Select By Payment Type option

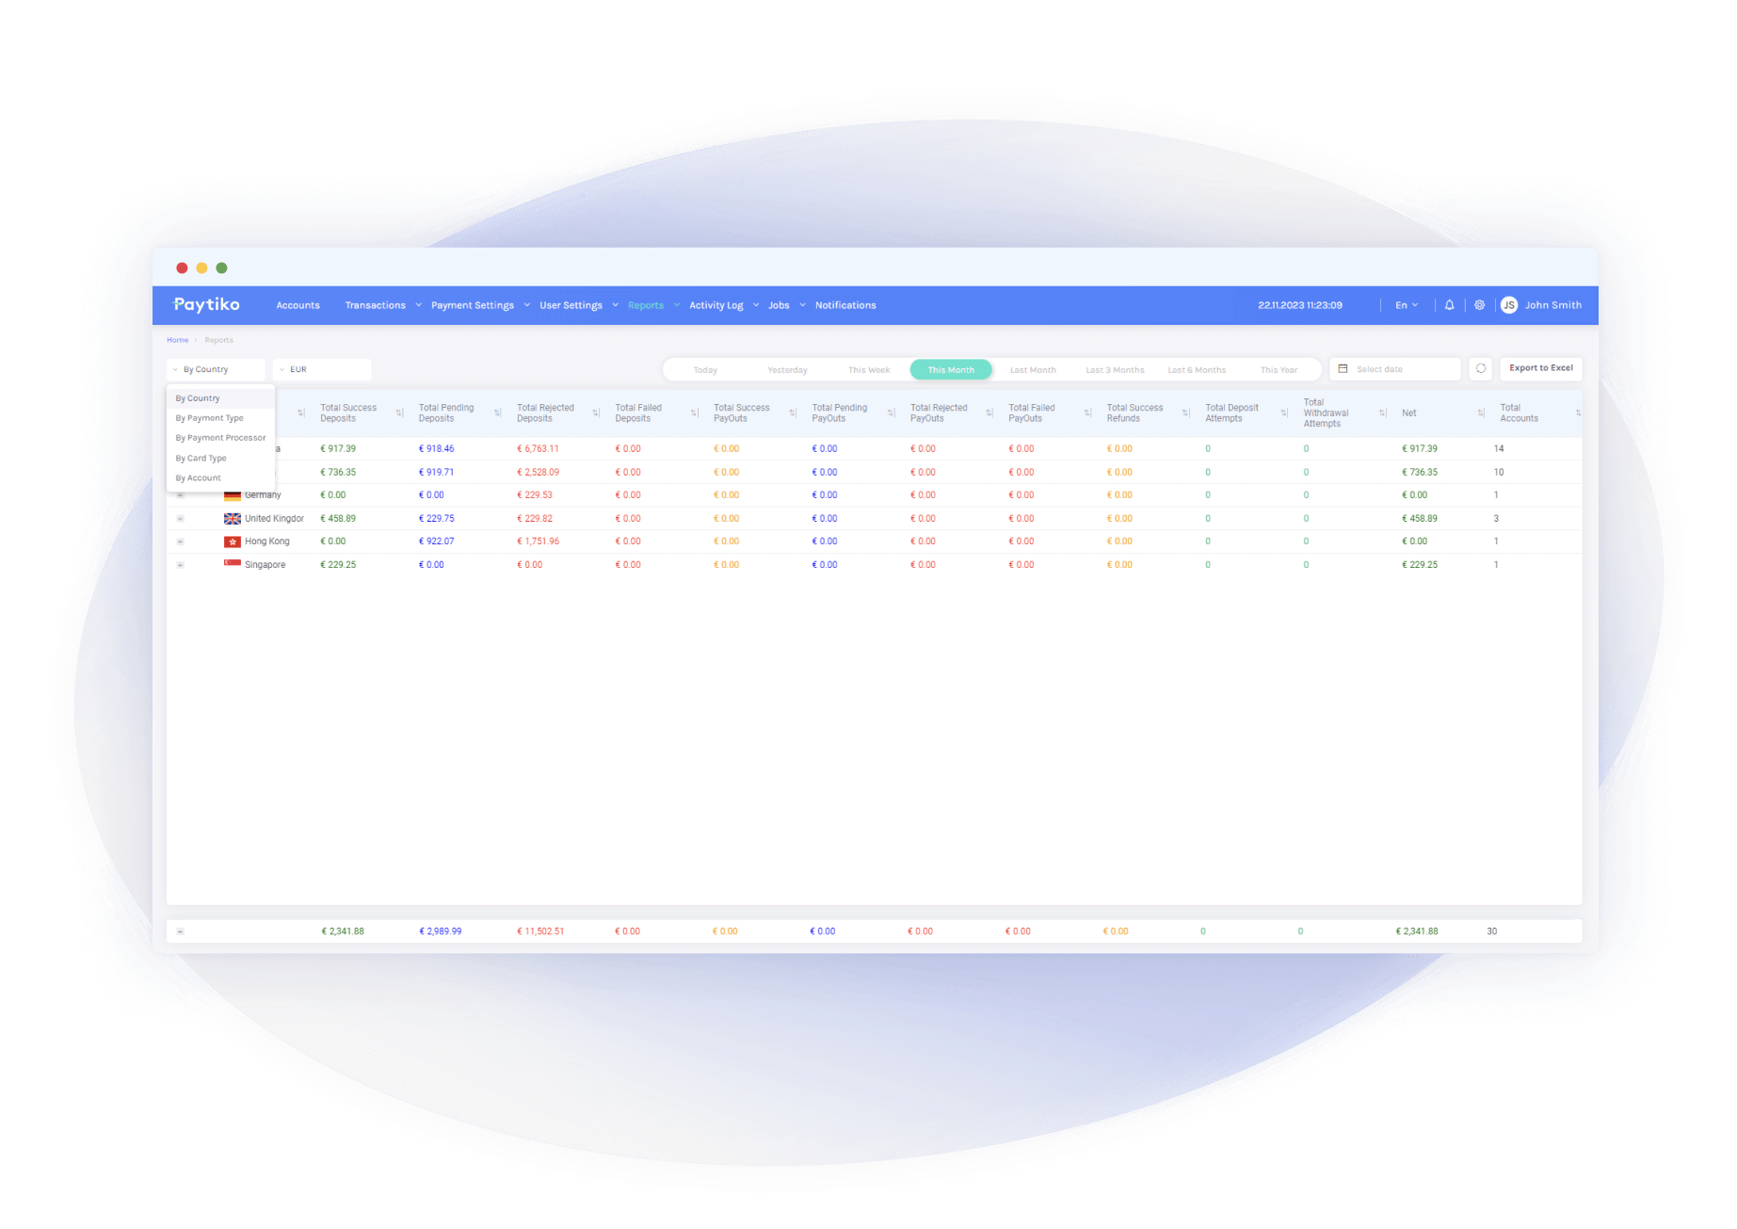pyautogui.click(x=220, y=418)
